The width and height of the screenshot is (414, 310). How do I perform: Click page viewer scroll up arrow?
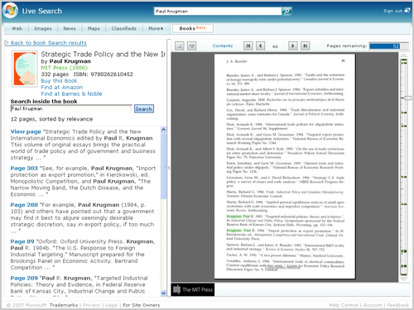(404, 55)
